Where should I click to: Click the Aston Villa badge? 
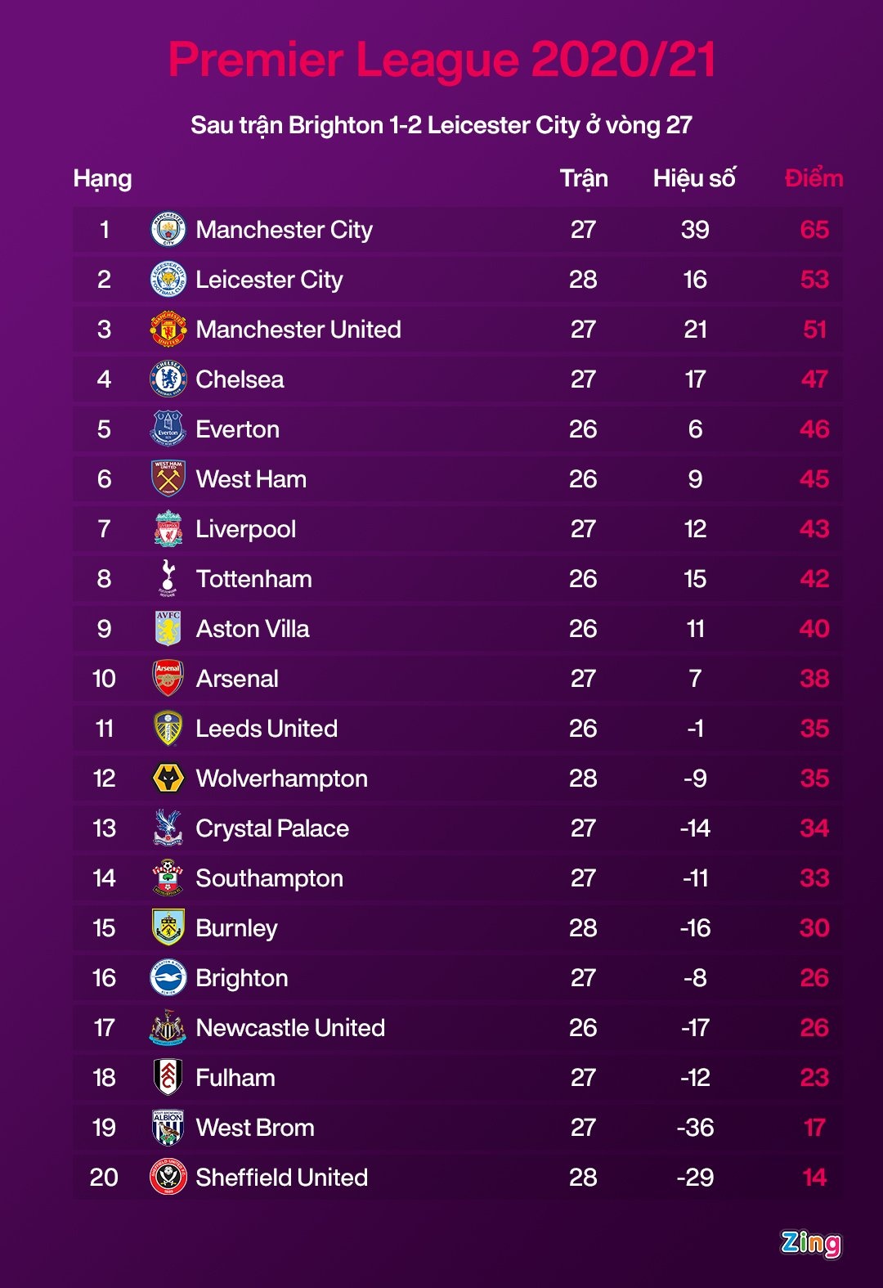[x=168, y=629]
